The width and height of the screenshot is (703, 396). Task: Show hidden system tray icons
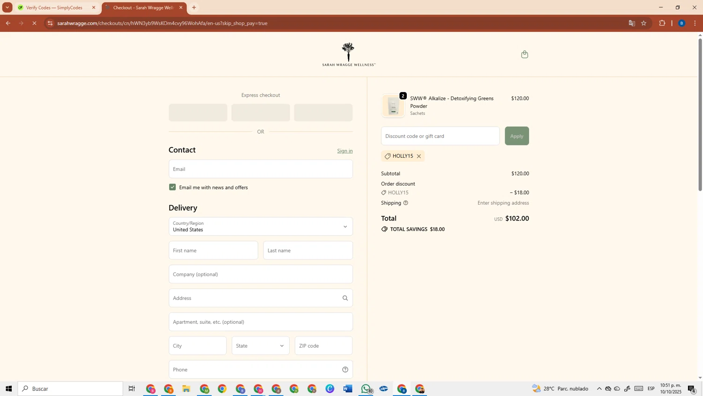click(599, 389)
